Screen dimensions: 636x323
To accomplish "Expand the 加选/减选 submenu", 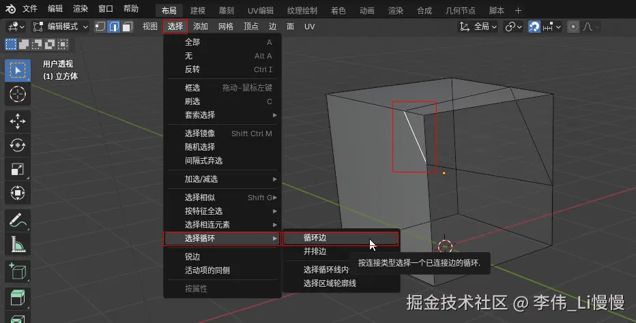I will tap(222, 179).
